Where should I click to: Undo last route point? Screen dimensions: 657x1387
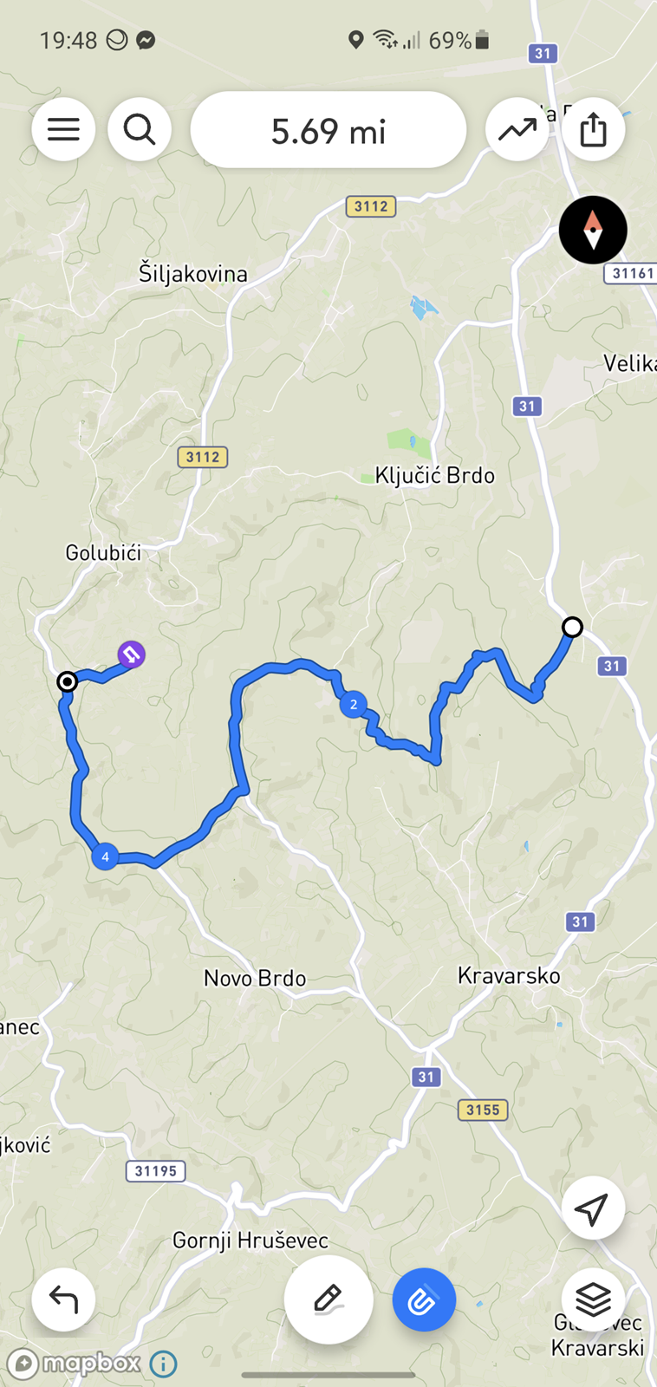[63, 1299]
